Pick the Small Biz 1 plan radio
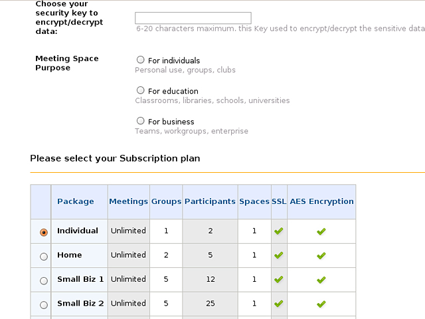 (44, 280)
